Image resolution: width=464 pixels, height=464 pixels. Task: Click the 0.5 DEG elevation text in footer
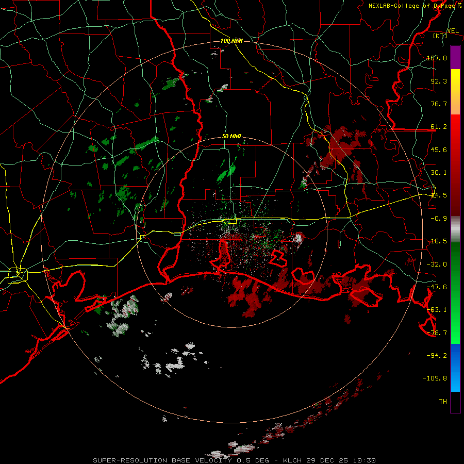[x=253, y=460]
